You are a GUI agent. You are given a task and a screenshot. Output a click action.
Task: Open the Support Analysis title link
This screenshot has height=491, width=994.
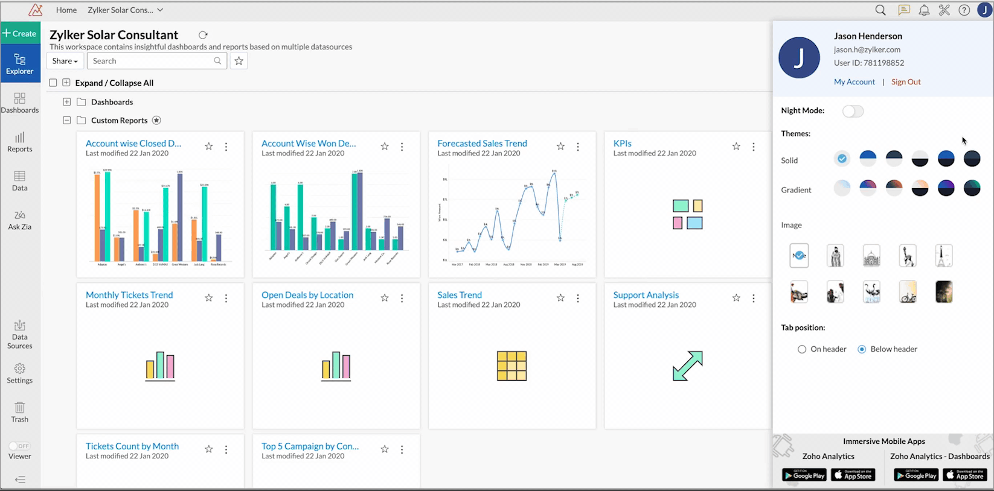coord(646,295)
